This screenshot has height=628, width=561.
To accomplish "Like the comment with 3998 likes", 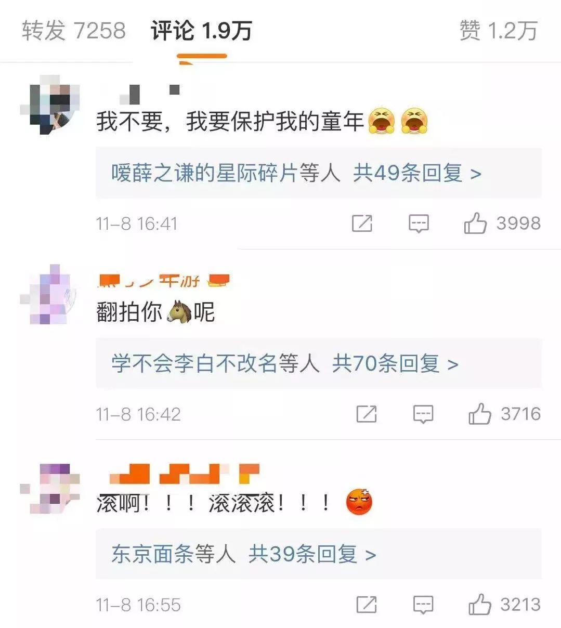I will coord(475,224).
